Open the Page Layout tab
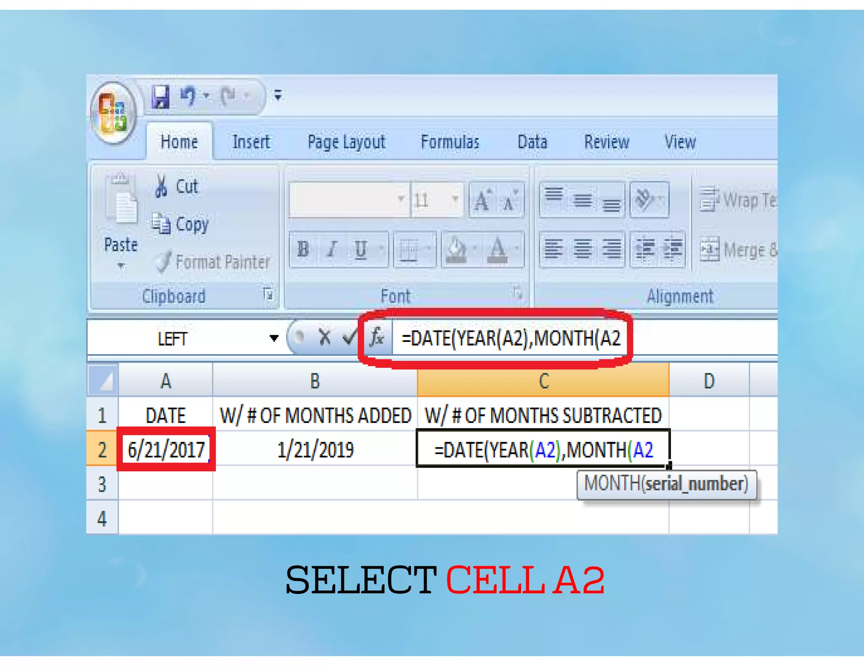This screenshot has width=864, height=667. coord(346,142)
